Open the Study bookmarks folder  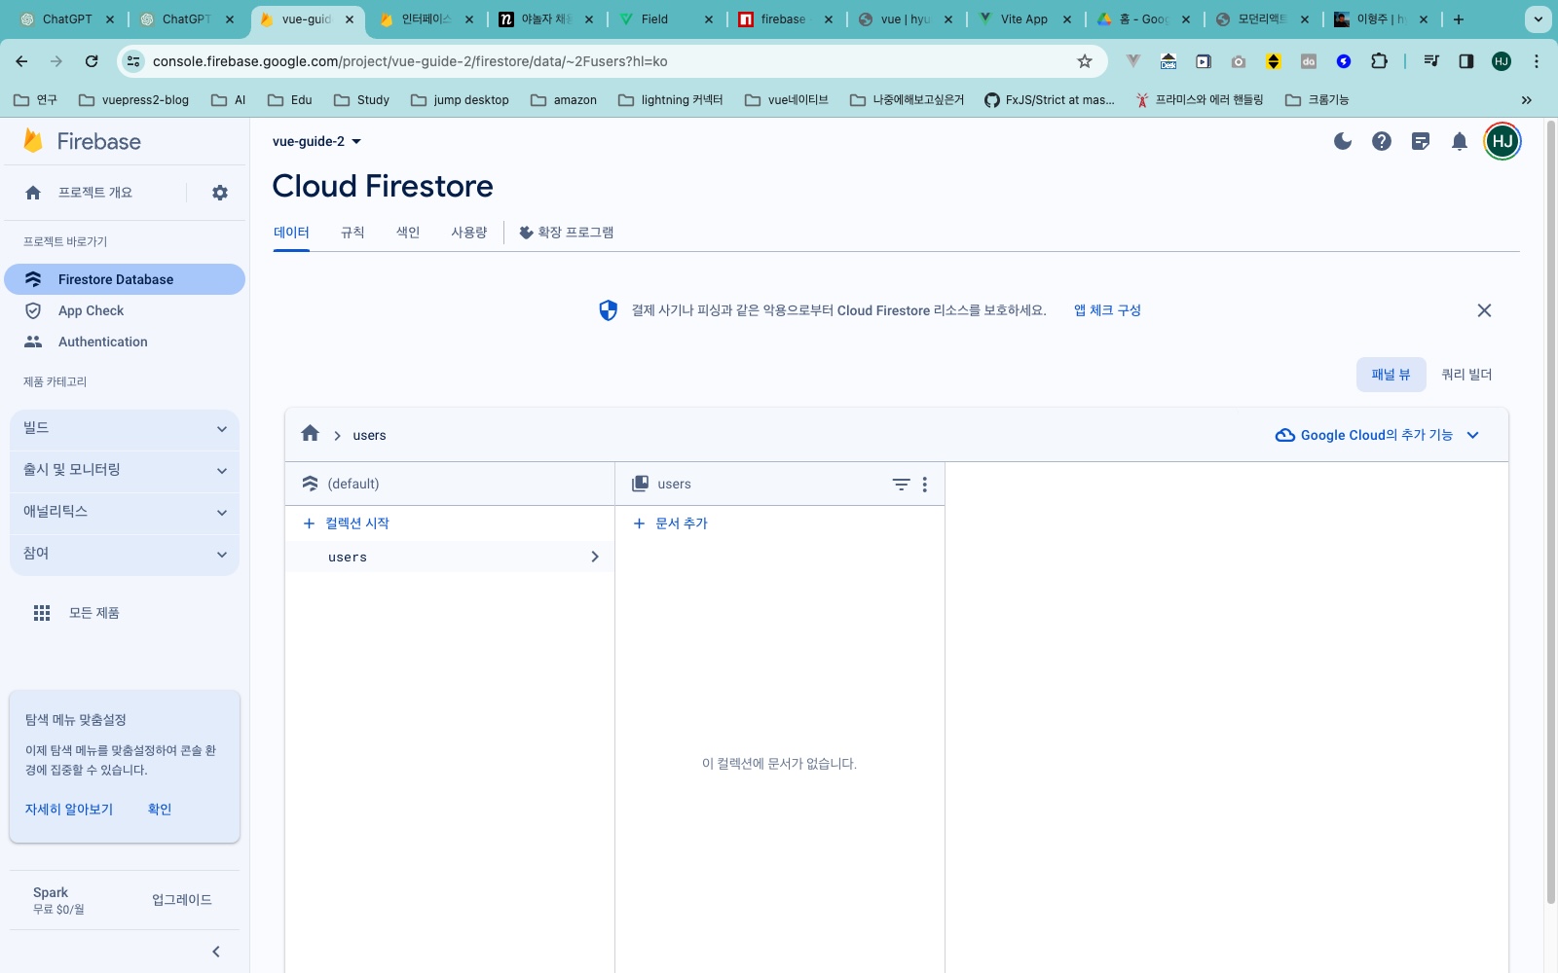point(361,100)
